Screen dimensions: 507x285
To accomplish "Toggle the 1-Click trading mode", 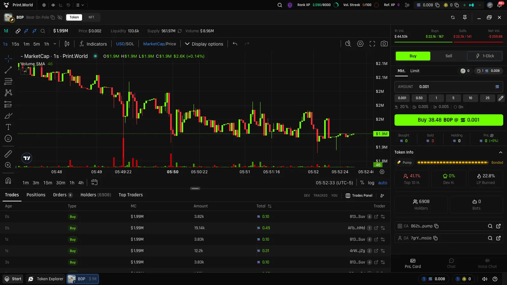I will click(485, 56).
